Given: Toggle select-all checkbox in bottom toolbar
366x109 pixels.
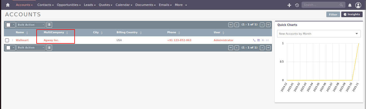Looking at the screenshot, I should pos(8,48).
